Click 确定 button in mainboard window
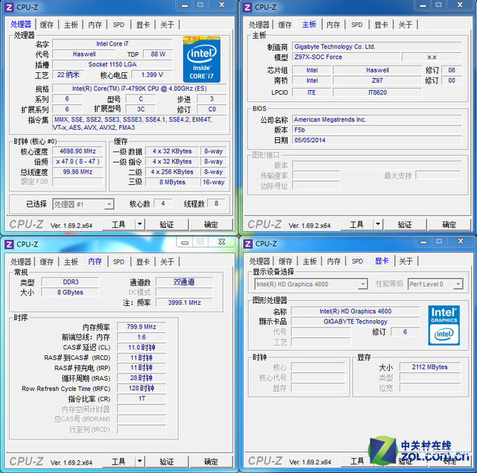The width and height of the screenshot is (477, 473). pos(449,225)
